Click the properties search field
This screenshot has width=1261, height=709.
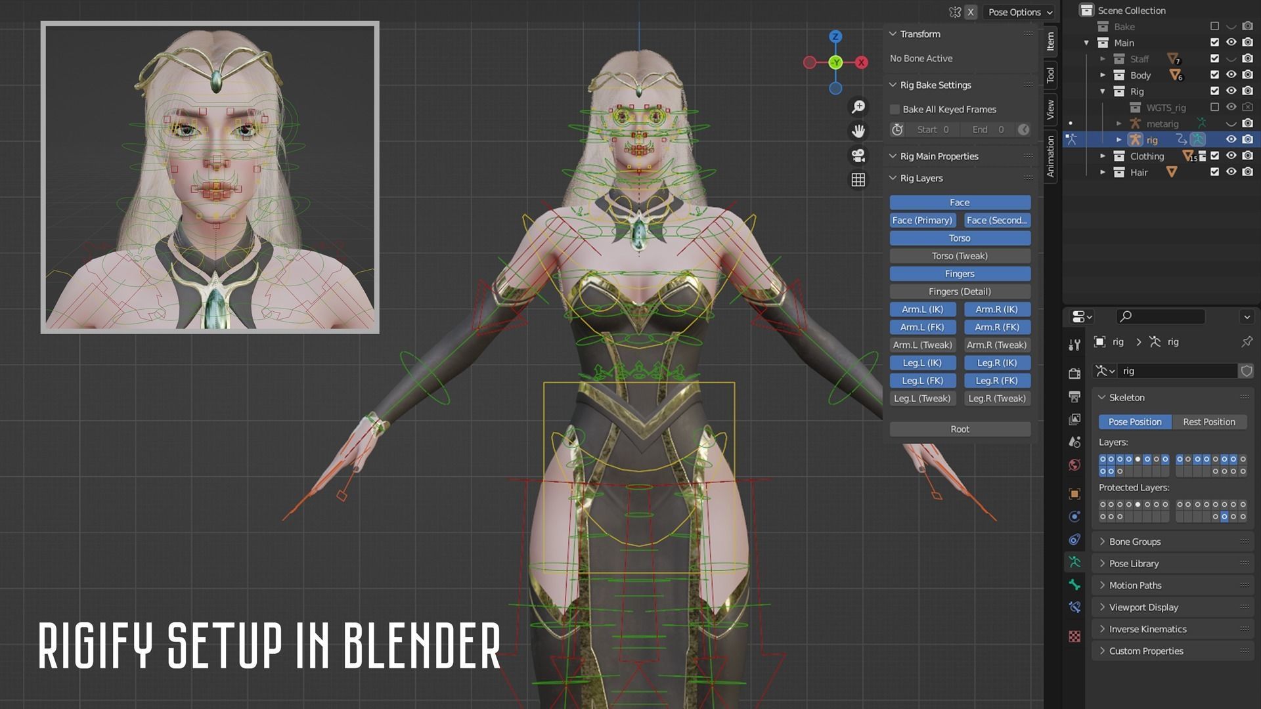1161,316
